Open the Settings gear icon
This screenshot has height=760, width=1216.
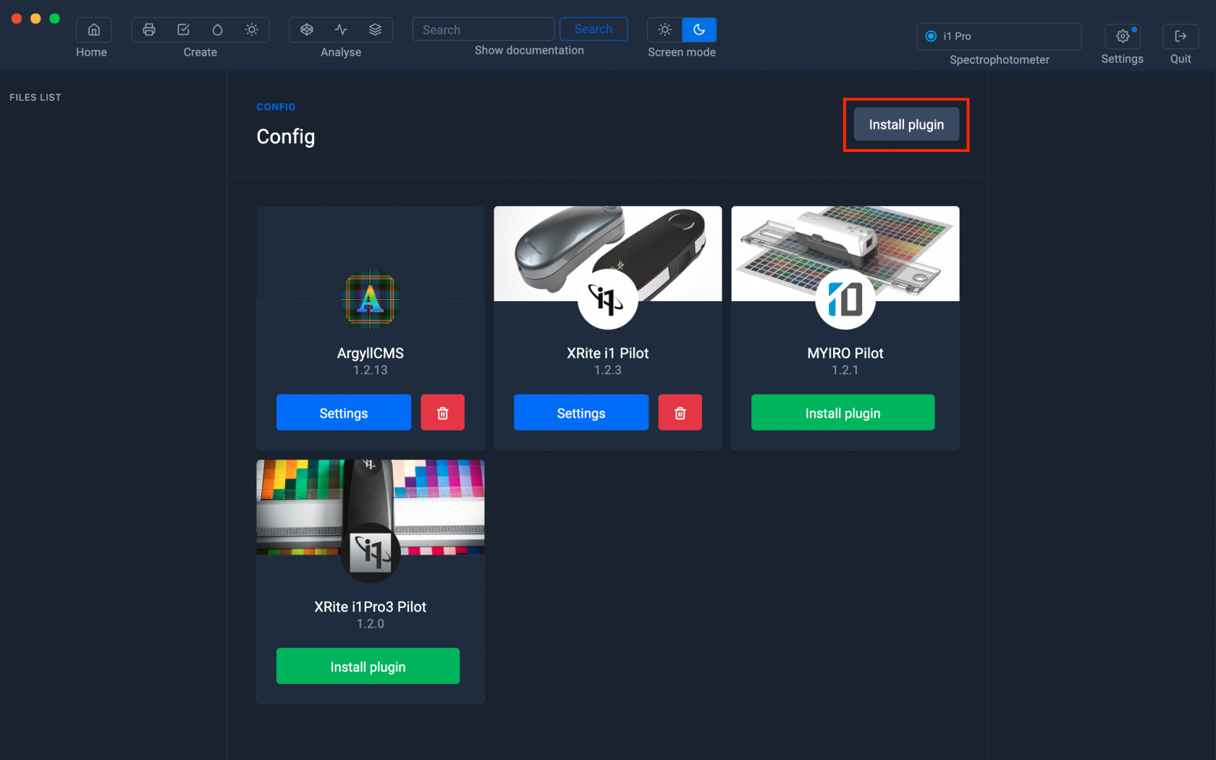[1123, 36]
